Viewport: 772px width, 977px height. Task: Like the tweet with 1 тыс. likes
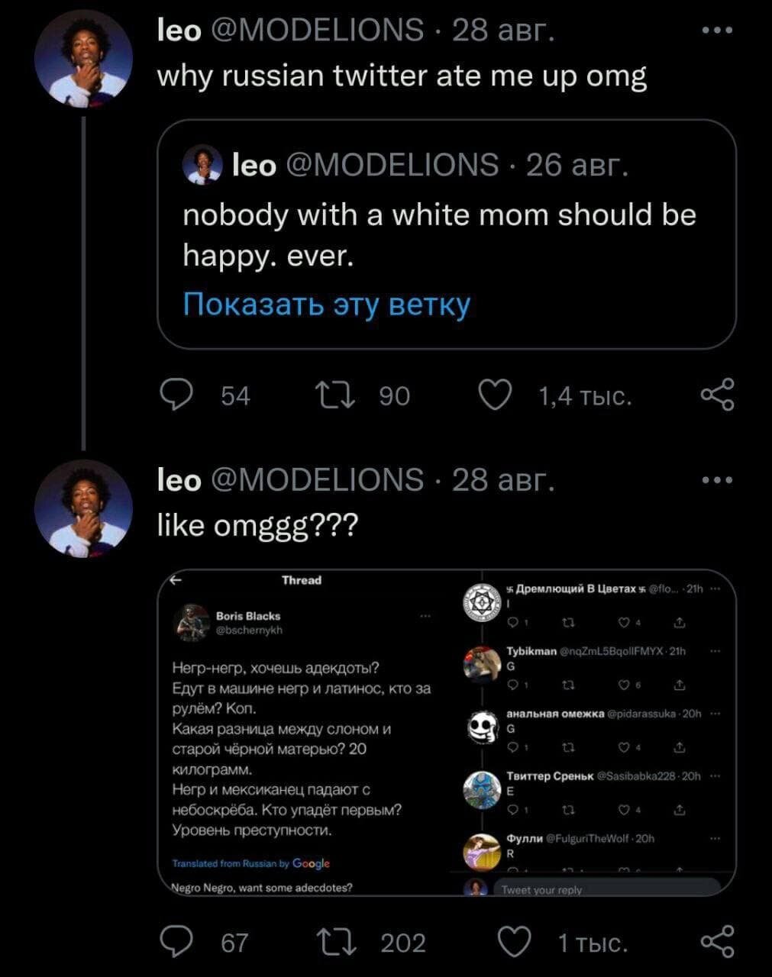515,942
